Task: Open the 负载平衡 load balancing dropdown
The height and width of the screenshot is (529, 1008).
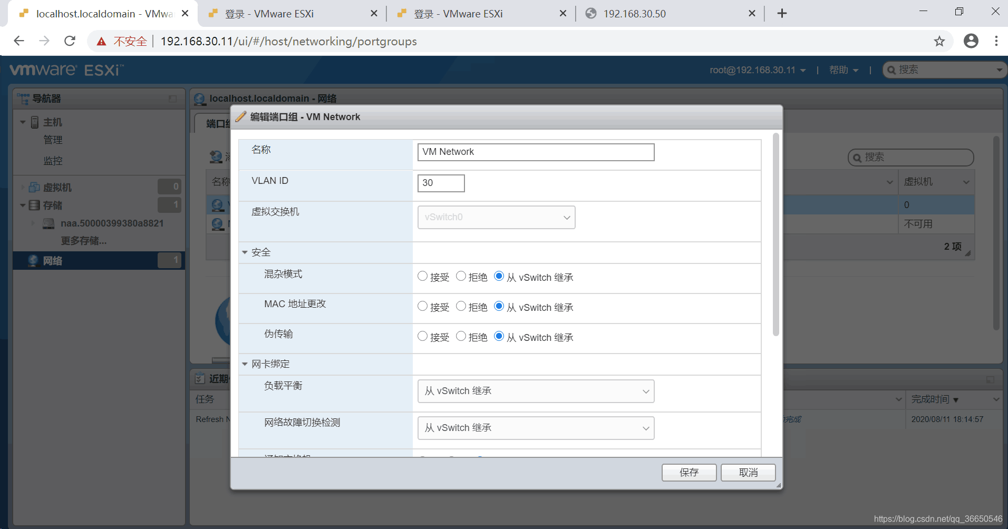Action: coord(536,391)
